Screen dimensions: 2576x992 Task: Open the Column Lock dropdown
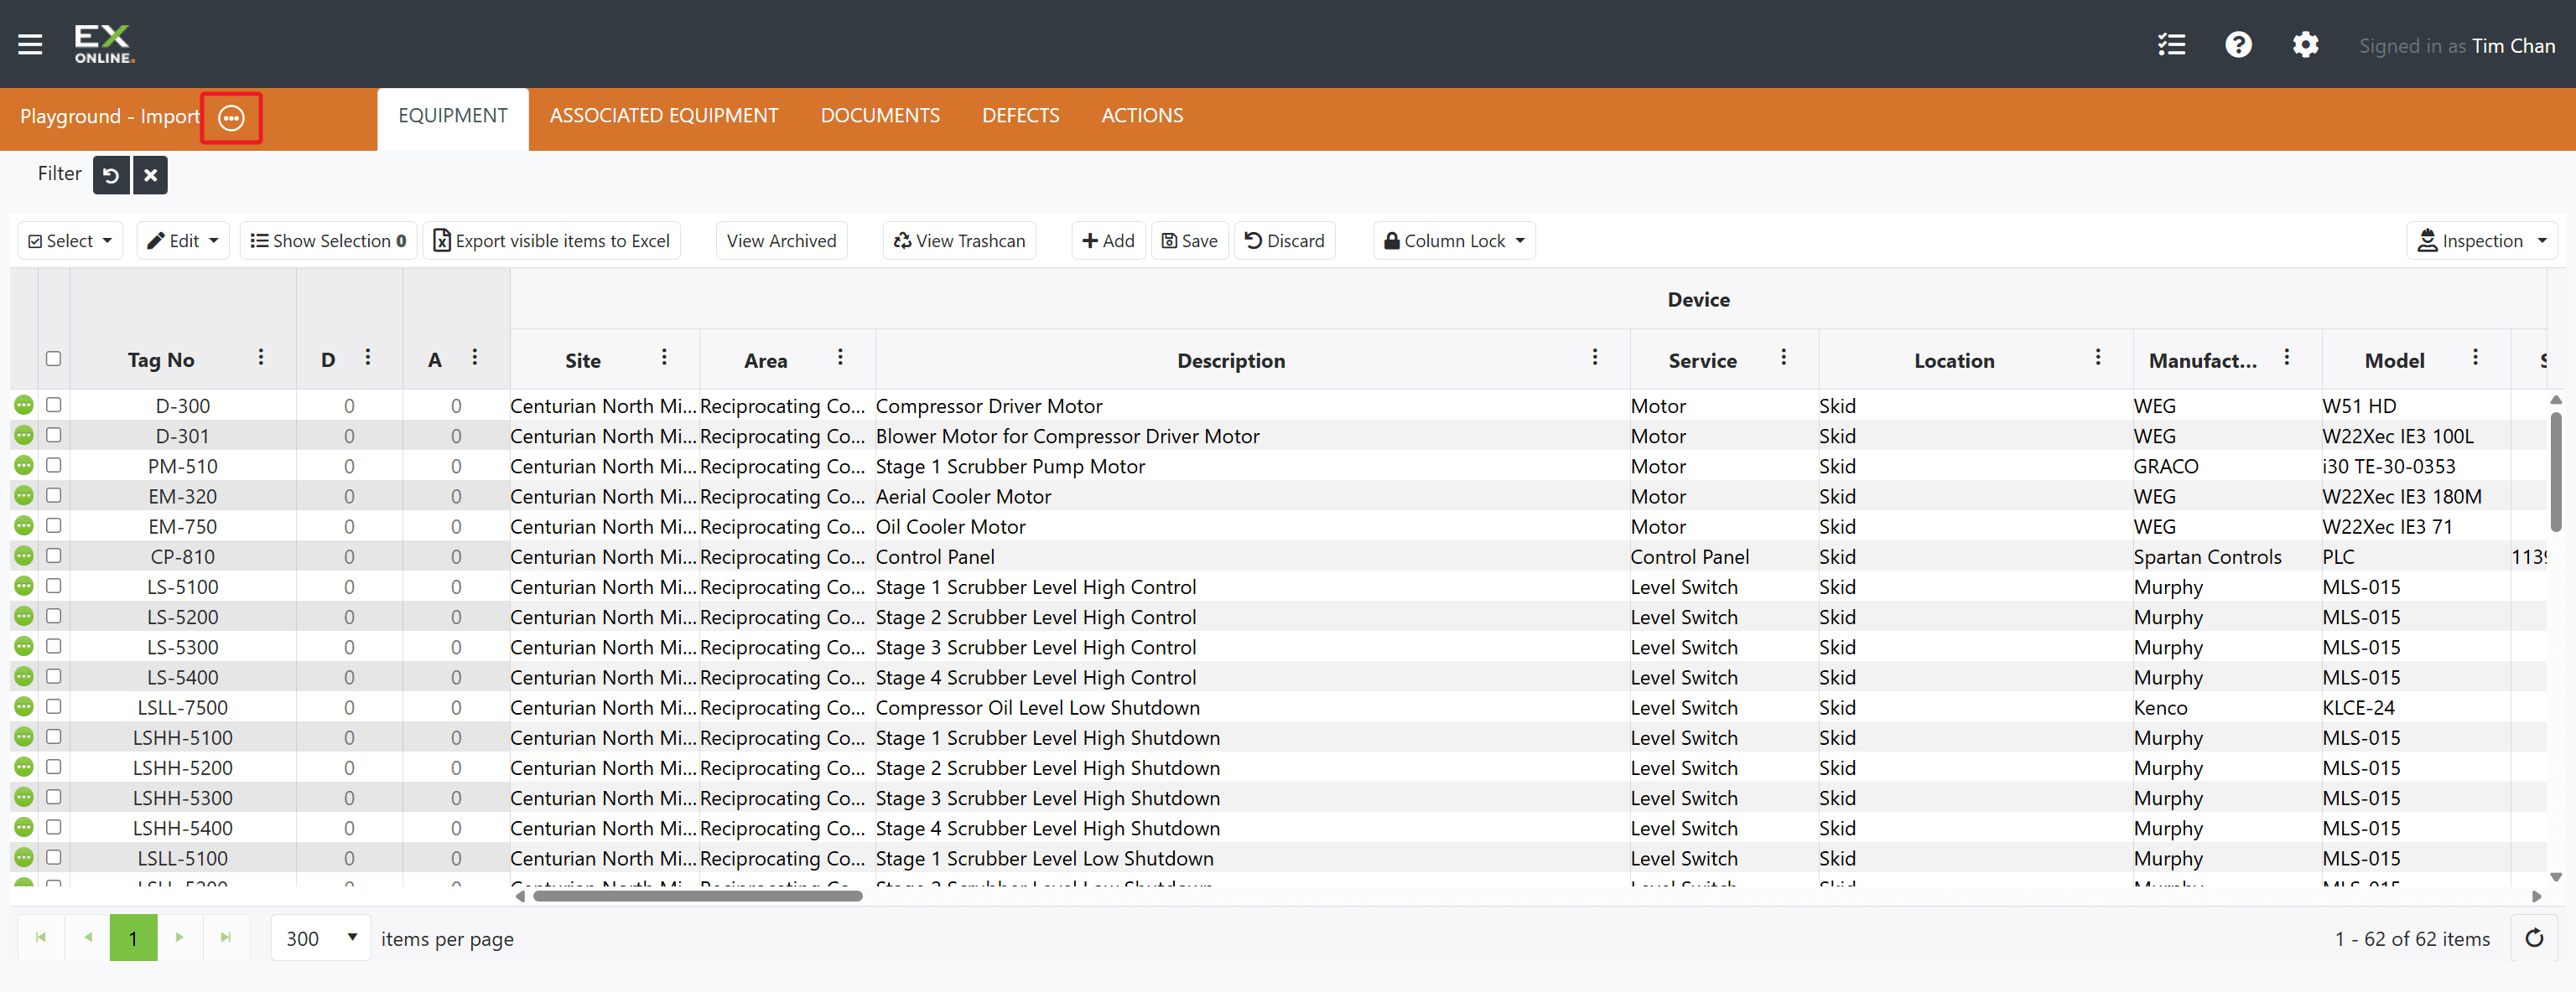[x=1454, y=242]
